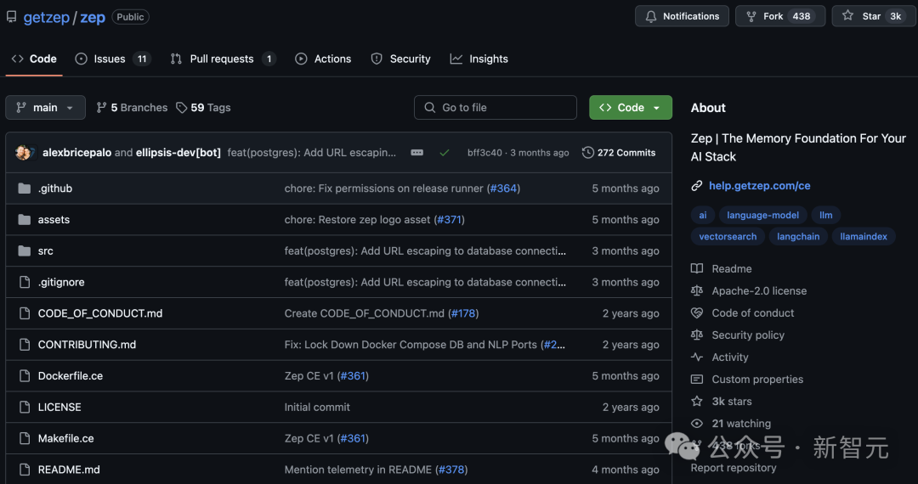
Task: View the Insights tab
Action: 479,59
